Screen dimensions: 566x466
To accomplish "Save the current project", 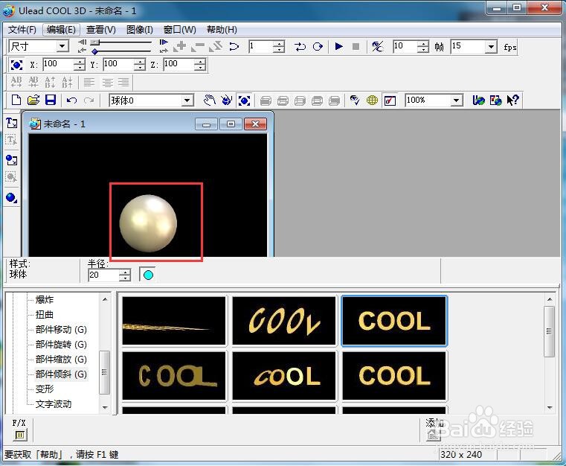I will pyautogui.click(x=50, y=100).
